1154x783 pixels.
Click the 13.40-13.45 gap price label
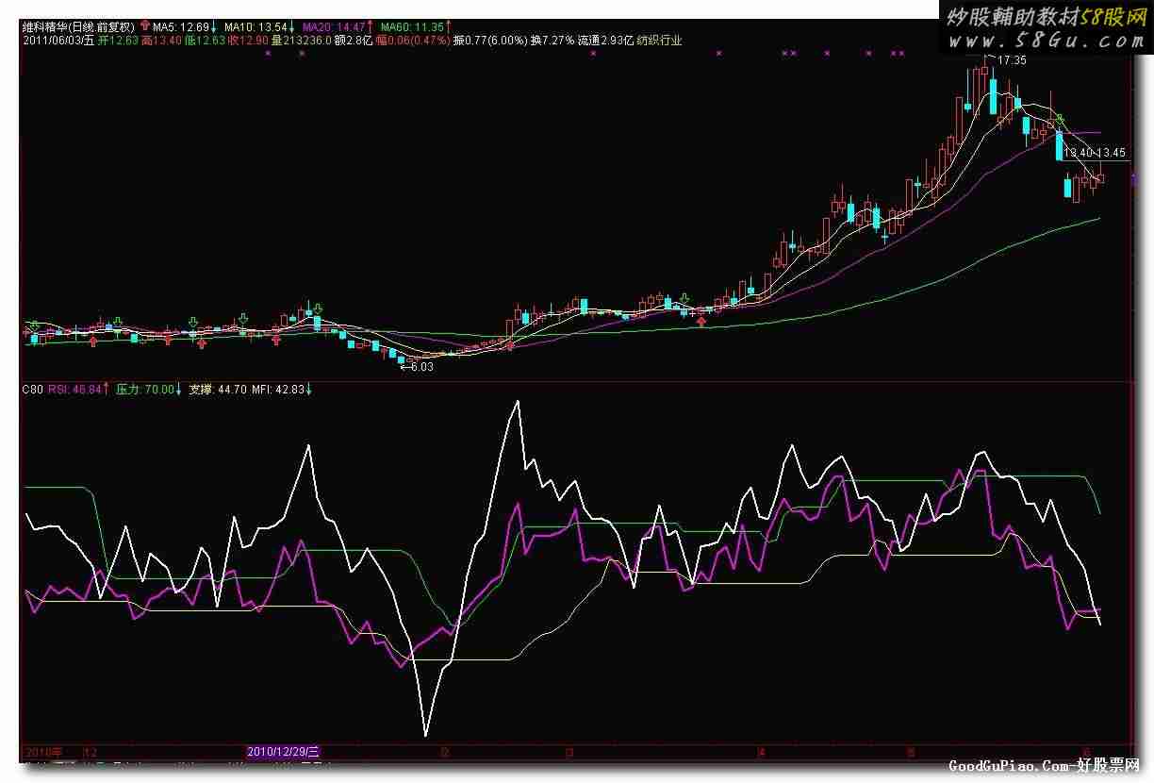click(1095, 152)
